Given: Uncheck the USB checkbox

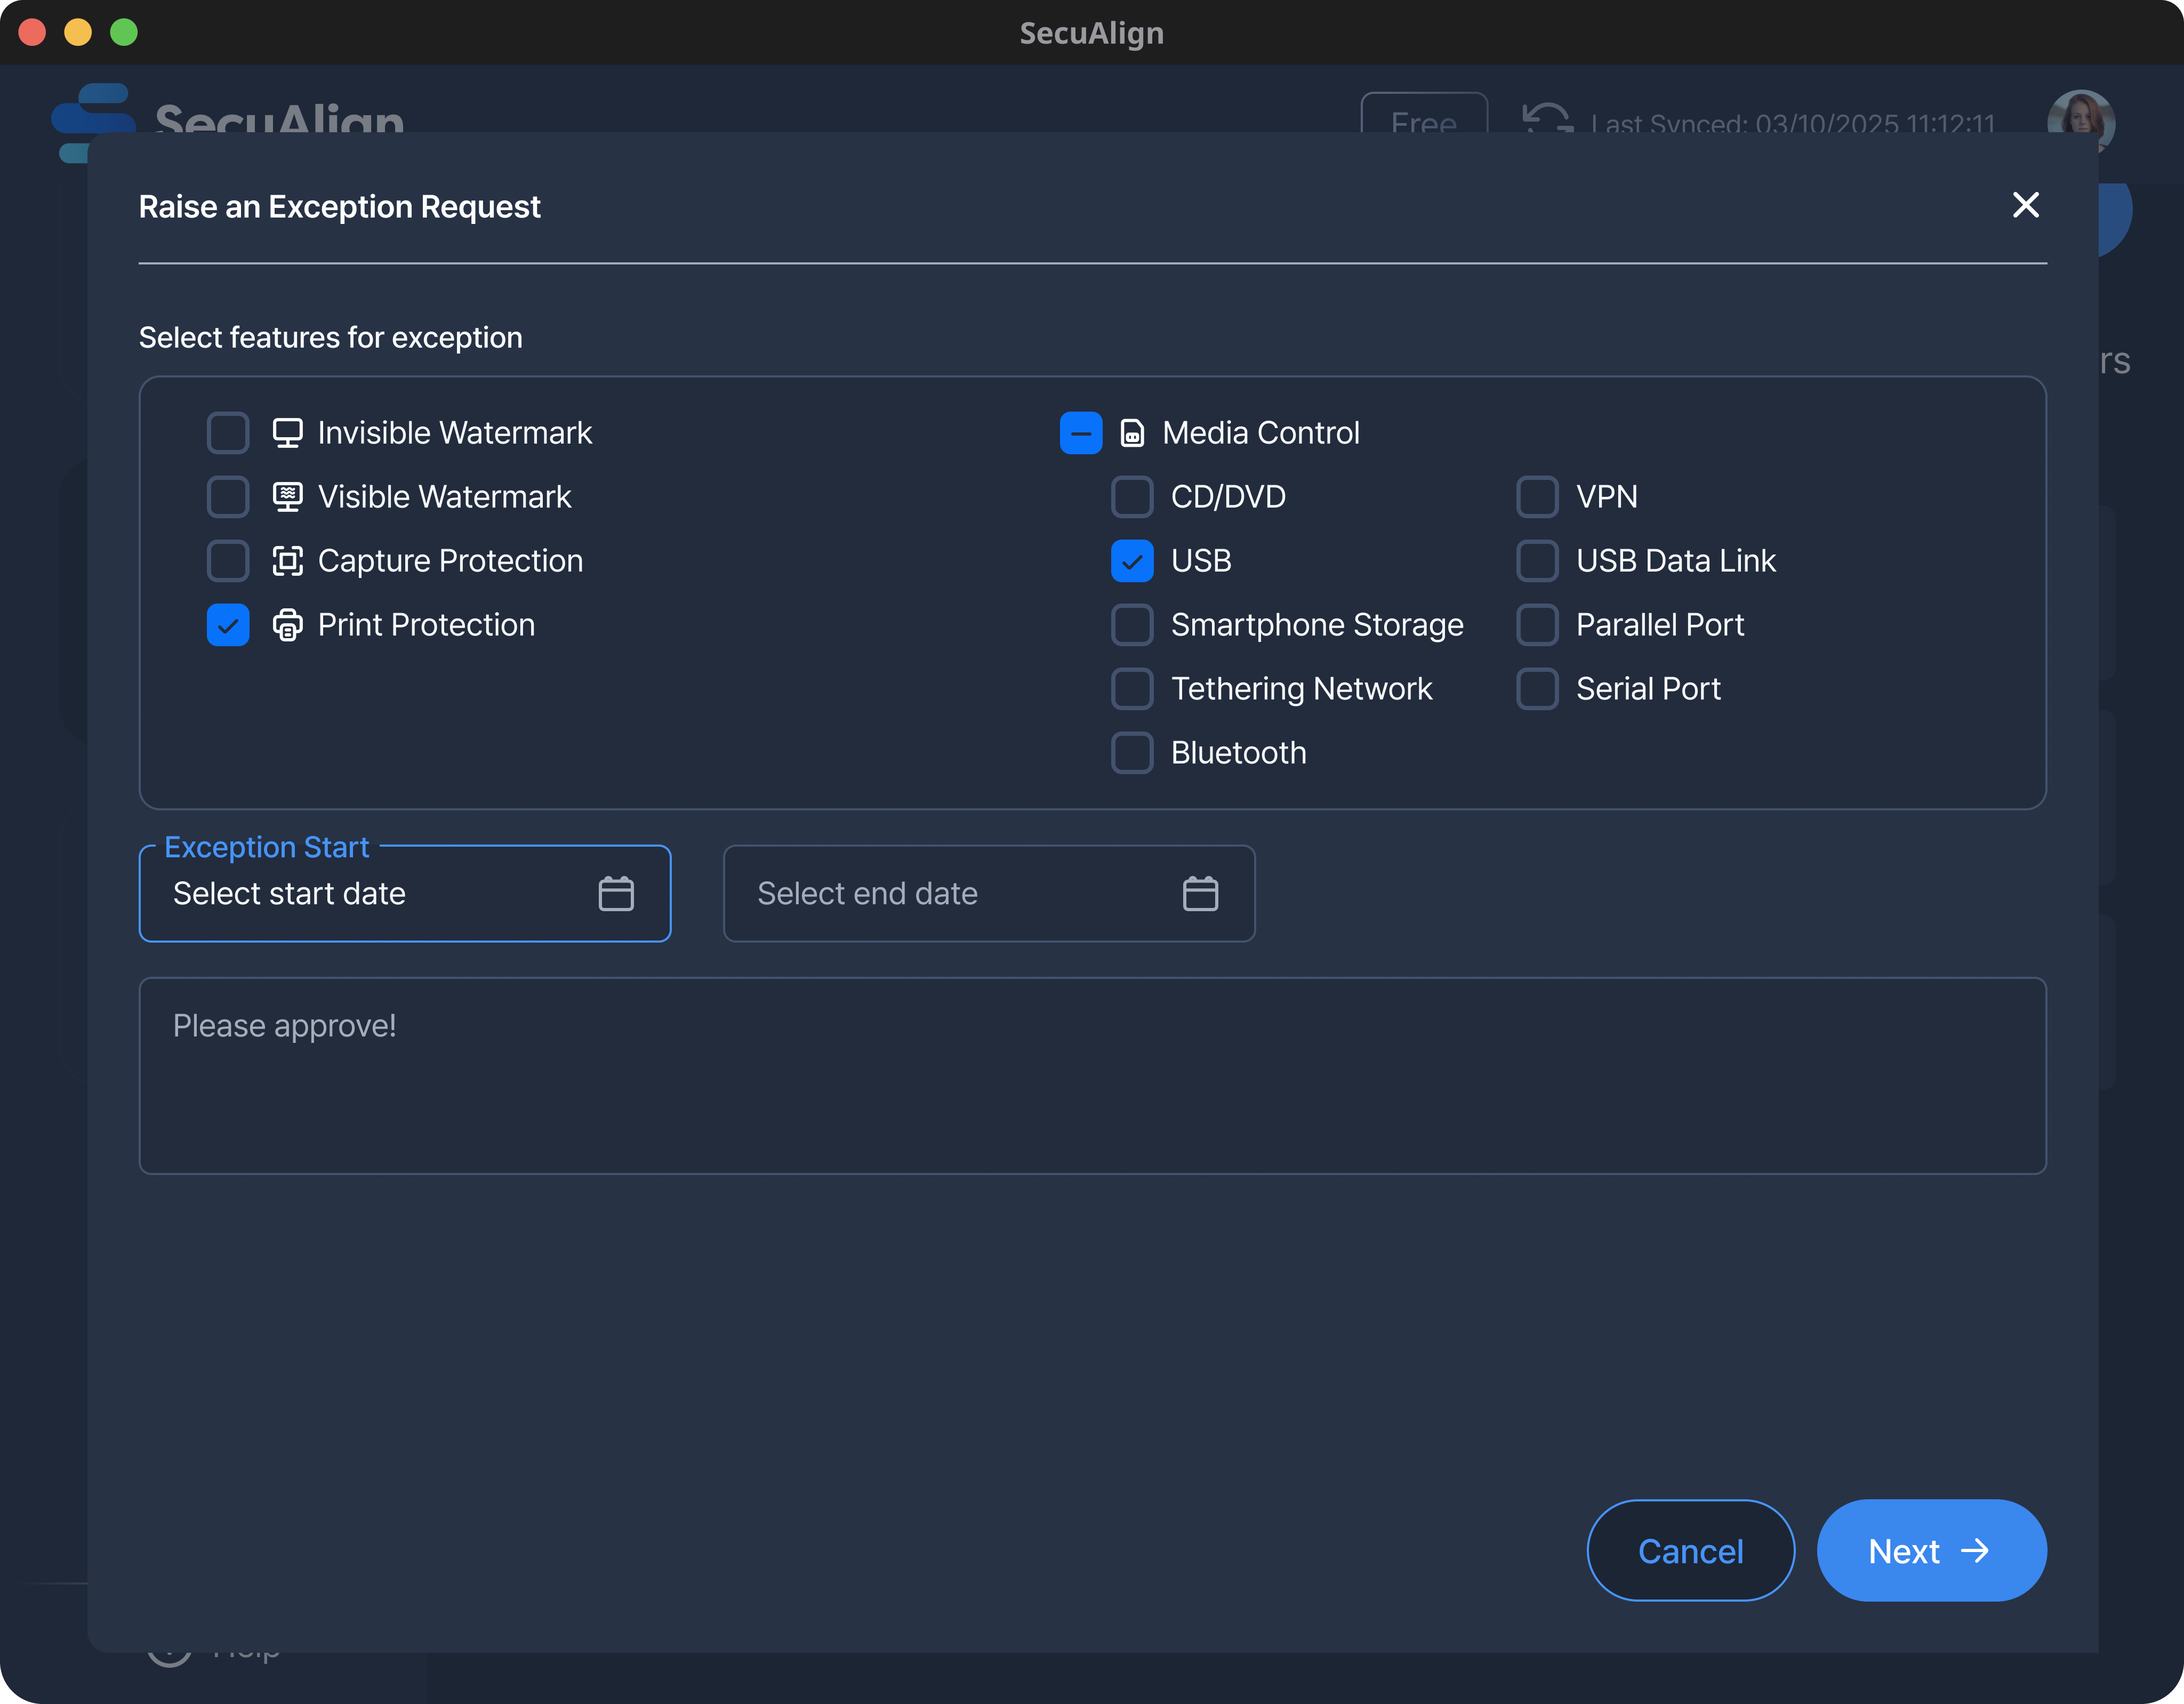Looking at the screenshot, I should 1132,561.
